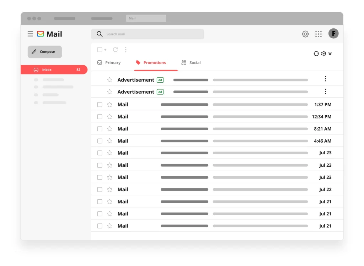Open the hamburger main menu icon

point(30,34)
